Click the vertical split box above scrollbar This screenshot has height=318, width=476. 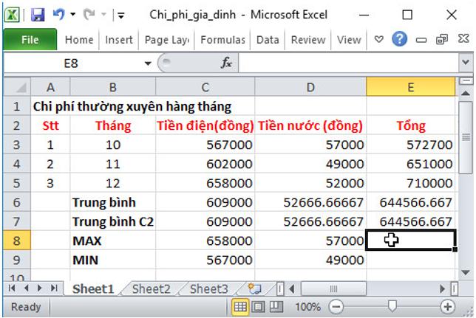(466, 81)
